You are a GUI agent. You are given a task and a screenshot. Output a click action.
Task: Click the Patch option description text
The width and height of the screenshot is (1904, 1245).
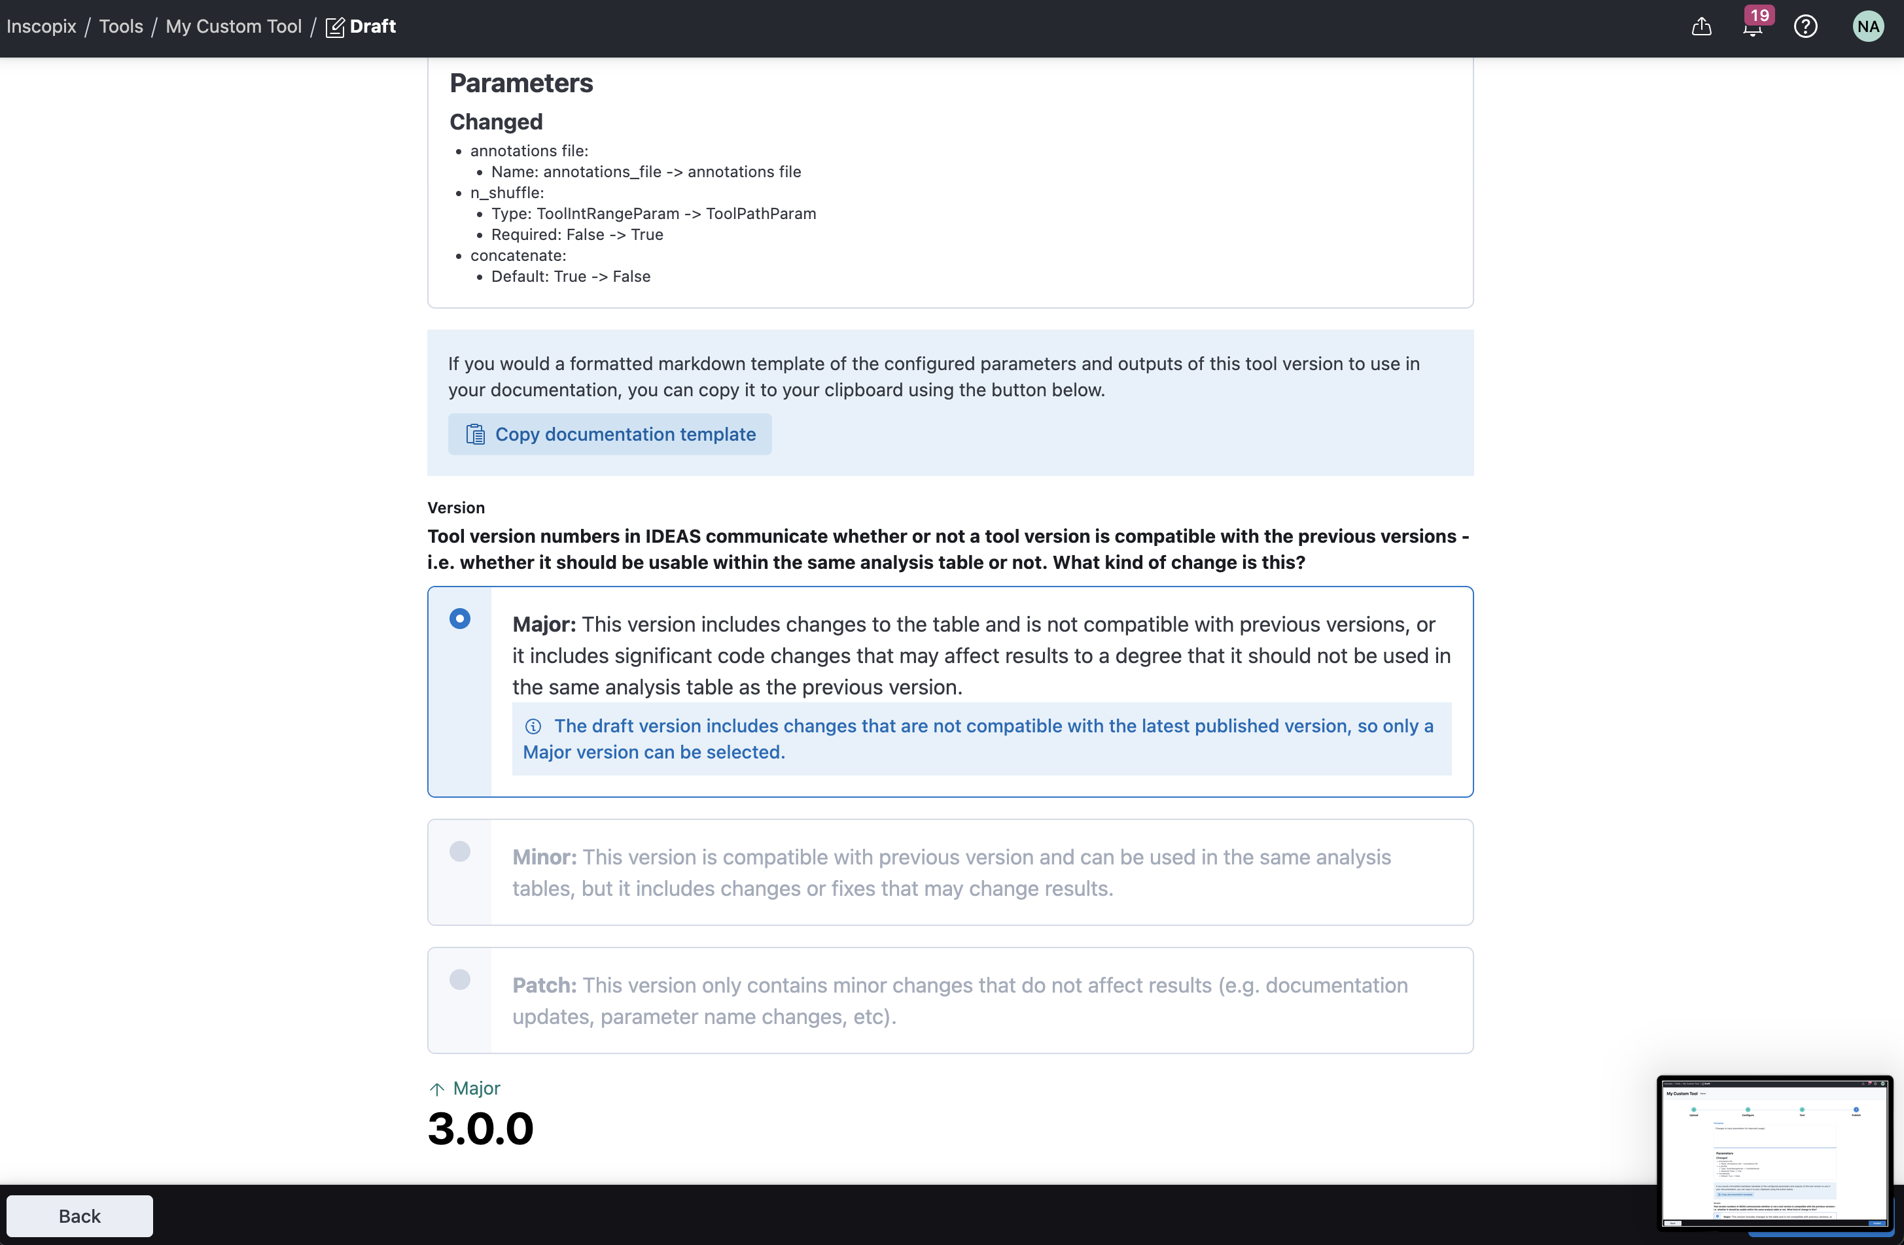pos(959,1000)
